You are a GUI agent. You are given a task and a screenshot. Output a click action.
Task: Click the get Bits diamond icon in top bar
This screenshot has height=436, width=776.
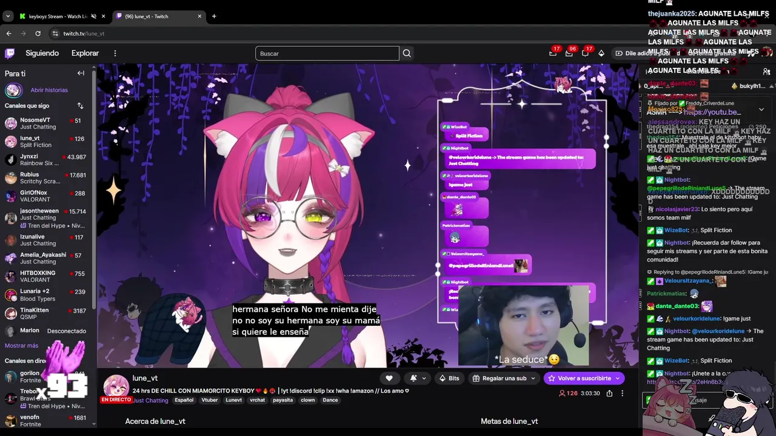click(601, 53)
